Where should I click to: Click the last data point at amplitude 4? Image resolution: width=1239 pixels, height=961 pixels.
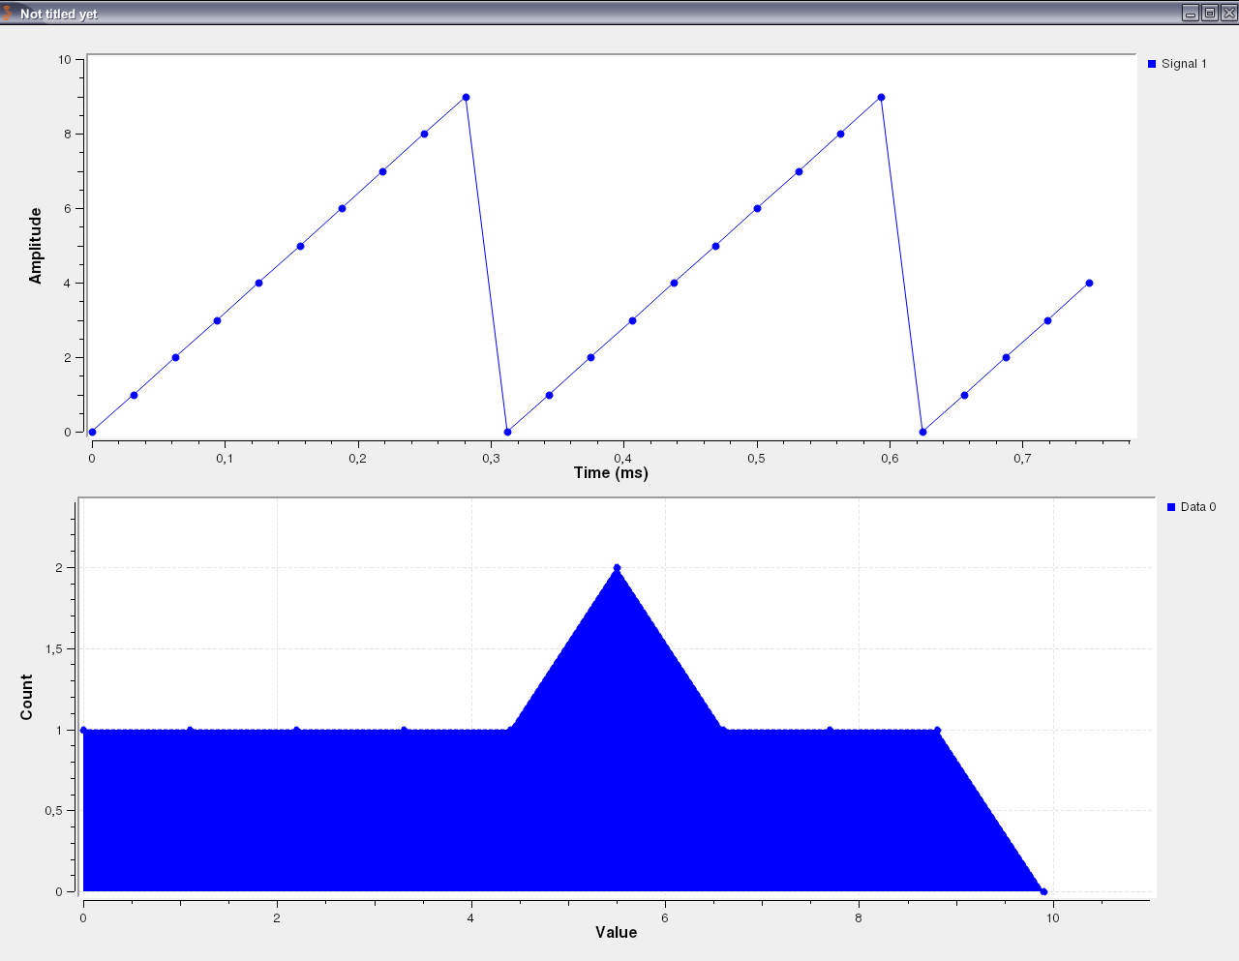click(1089, 283)
